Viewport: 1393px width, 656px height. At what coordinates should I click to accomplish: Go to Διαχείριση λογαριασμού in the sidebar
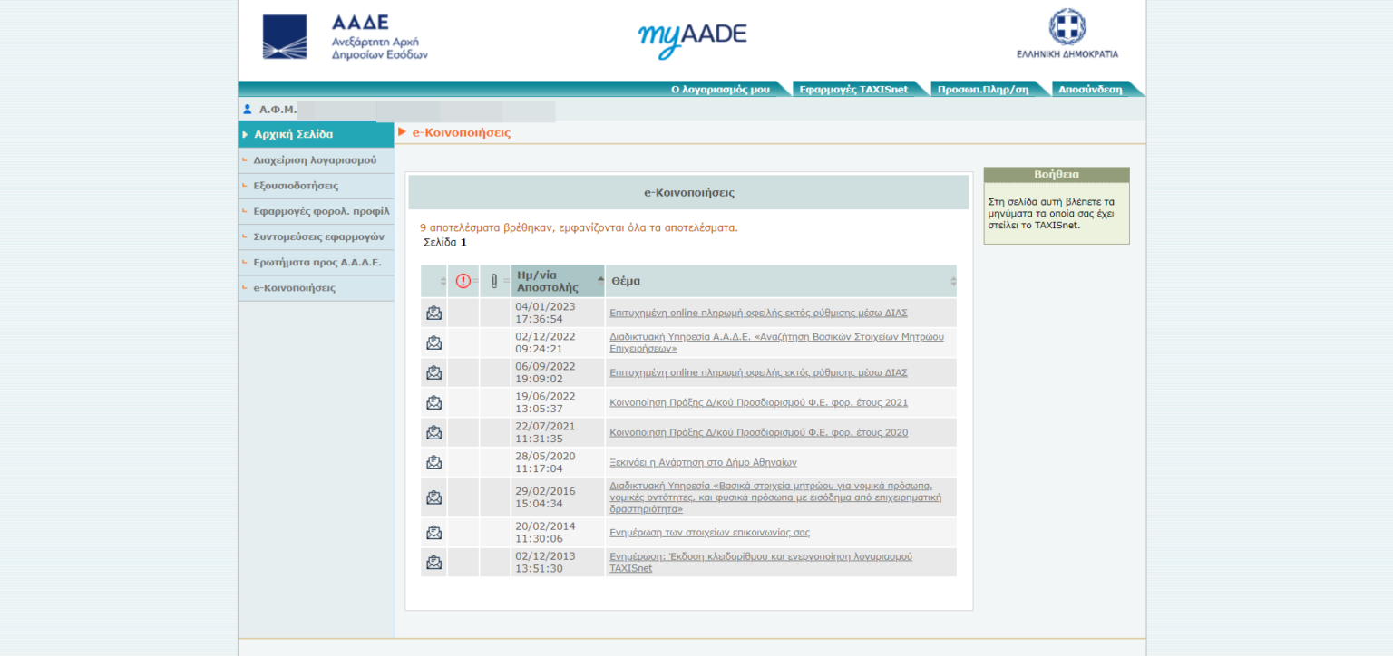tap(315, 160)
